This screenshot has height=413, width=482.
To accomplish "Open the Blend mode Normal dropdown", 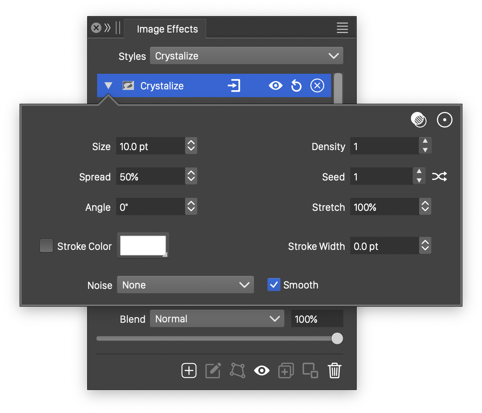I will pos(217,319).
